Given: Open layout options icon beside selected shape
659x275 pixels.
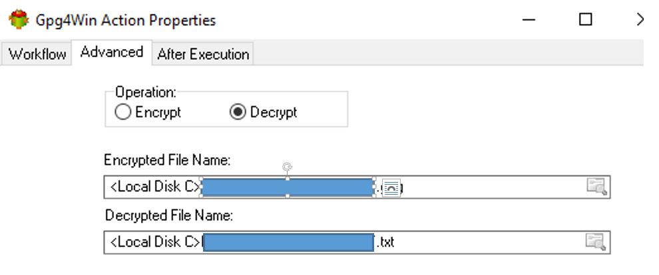Looking at the screenshot, I should (391, 188).
